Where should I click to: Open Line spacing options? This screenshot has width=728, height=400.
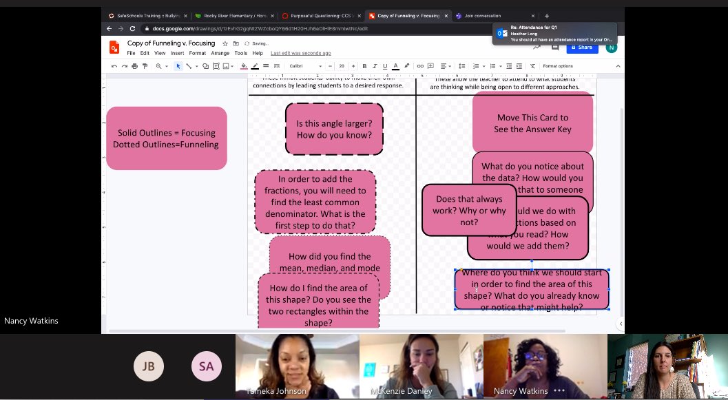461,66
